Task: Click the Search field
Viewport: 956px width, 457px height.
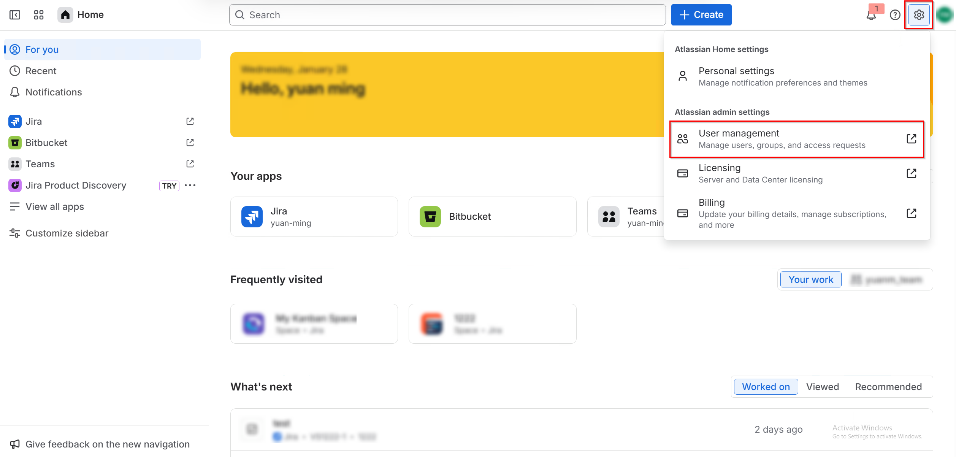Action: tap(447, 14)
